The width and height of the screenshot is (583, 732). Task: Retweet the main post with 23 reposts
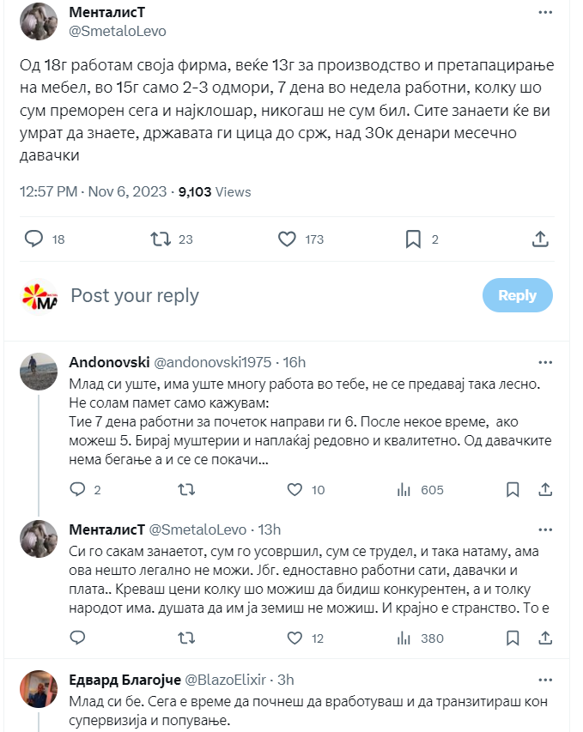[161, 239]
